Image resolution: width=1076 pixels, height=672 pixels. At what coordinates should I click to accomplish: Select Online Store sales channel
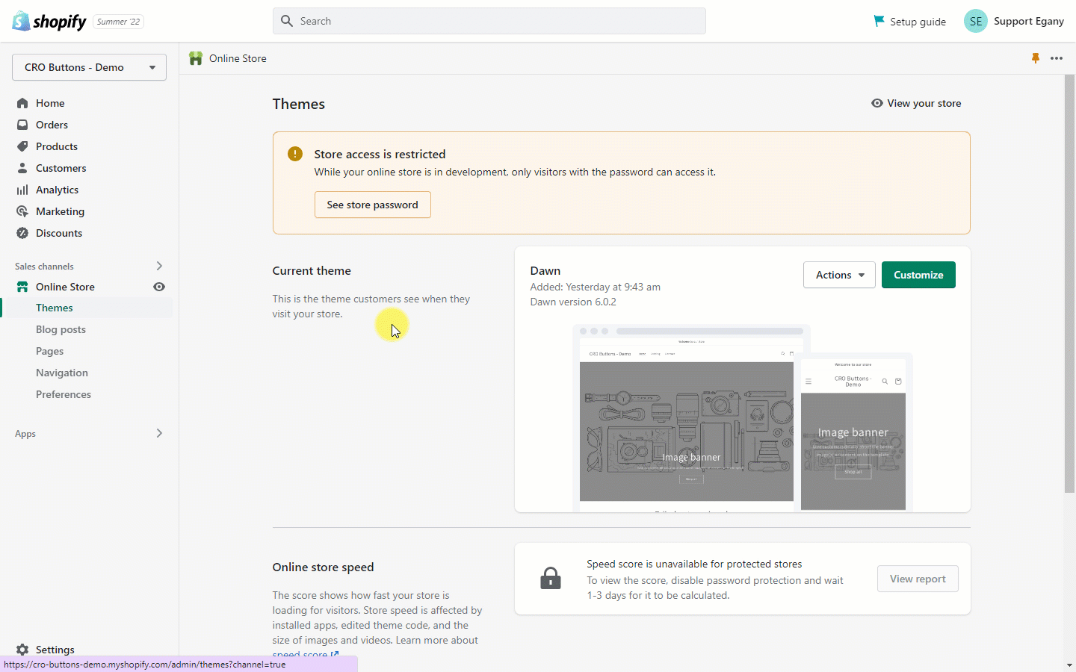pos(65,287)
